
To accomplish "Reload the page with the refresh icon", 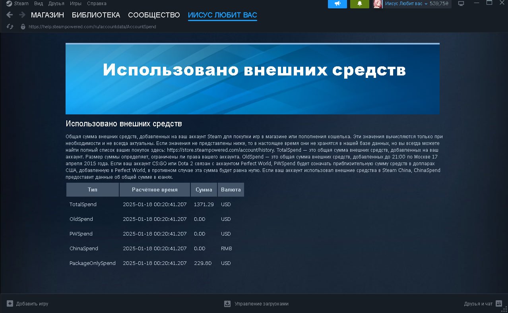I will (10, 27).
